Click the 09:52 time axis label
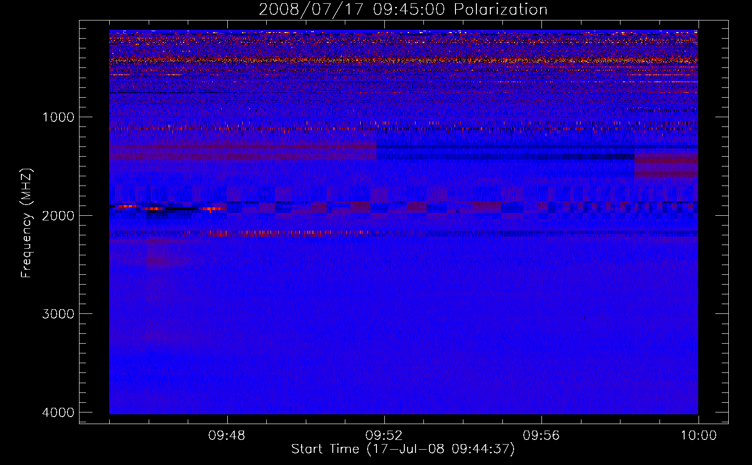 (384, 436)
